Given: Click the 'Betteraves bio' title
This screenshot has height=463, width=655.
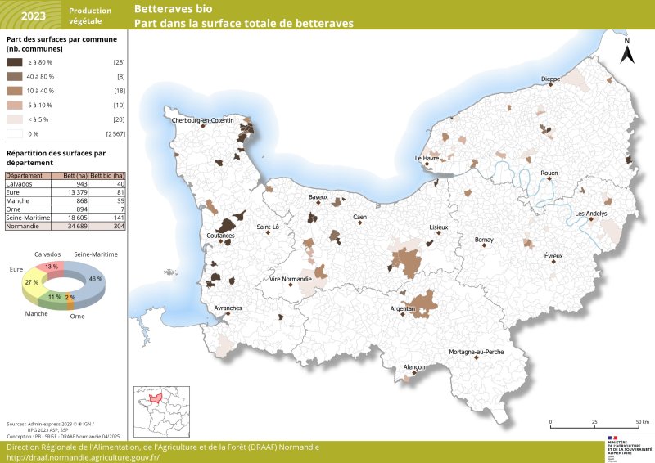Looking at the screenshot, I should tap(173, 9).
